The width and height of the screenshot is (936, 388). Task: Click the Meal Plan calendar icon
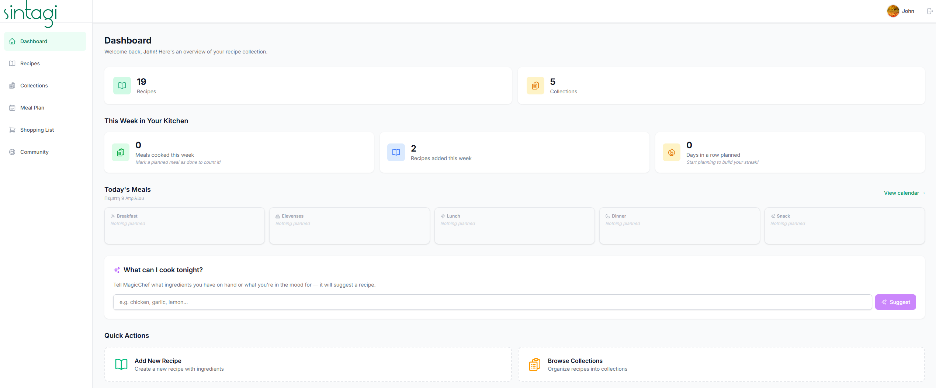coord(12,107)
